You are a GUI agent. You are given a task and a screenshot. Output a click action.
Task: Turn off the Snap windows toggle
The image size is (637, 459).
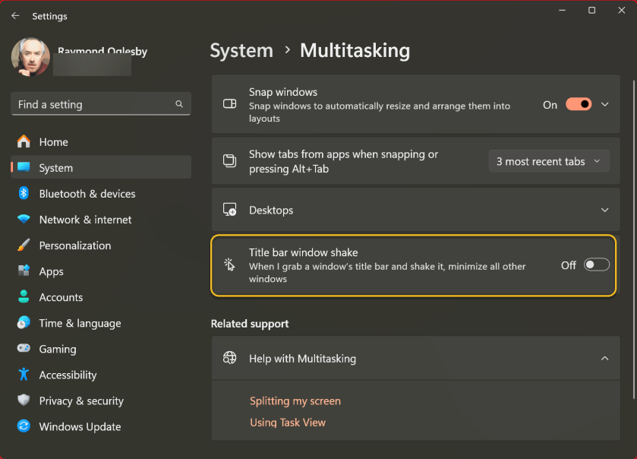(579, 105)
